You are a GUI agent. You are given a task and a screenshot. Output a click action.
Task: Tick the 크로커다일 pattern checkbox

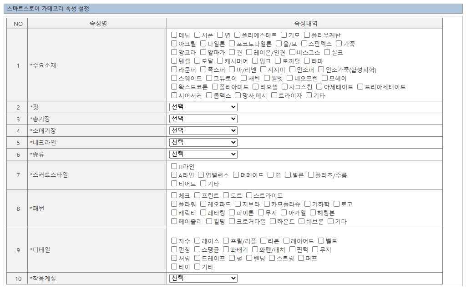pyautogui.click(x=232, y=221)
